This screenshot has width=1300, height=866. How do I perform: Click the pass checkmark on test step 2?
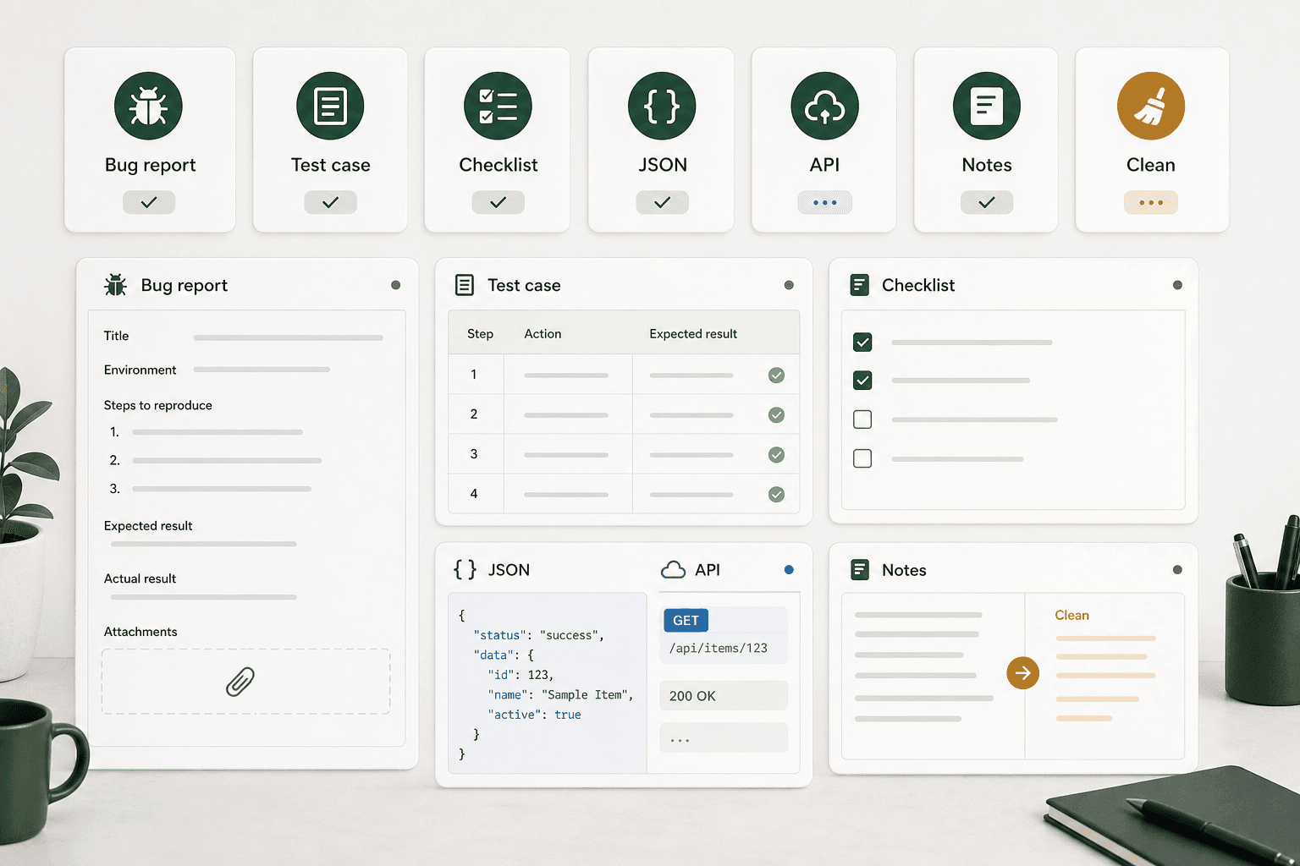tap(776, 415)
